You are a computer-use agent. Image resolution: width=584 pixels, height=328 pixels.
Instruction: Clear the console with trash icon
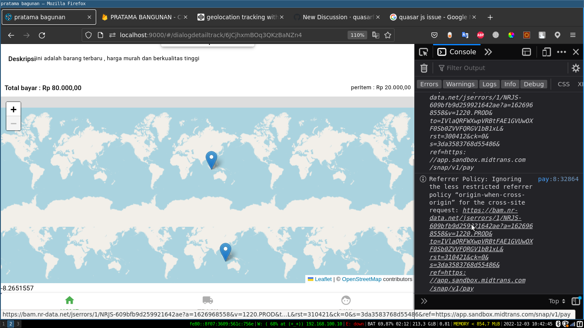424,68
